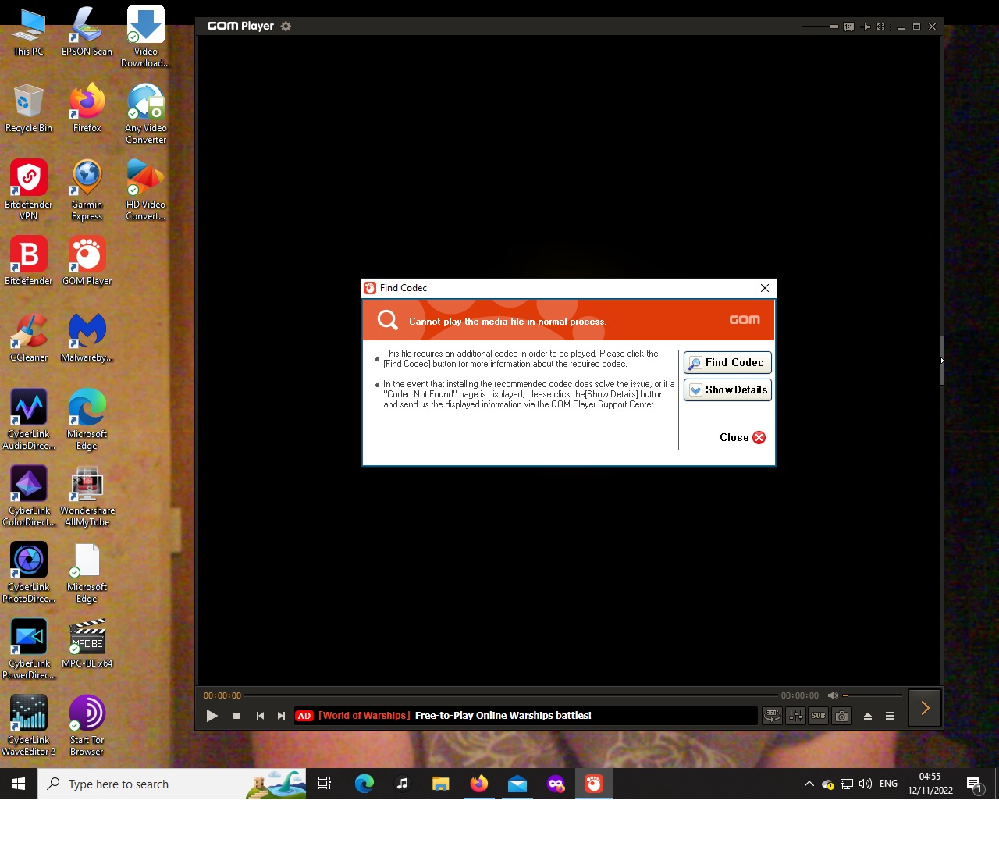The height and width of the screenshot is (843, 999).
Task: Open Task View on the taskbar
Action: pyautogui.click(x=325, y=784)
